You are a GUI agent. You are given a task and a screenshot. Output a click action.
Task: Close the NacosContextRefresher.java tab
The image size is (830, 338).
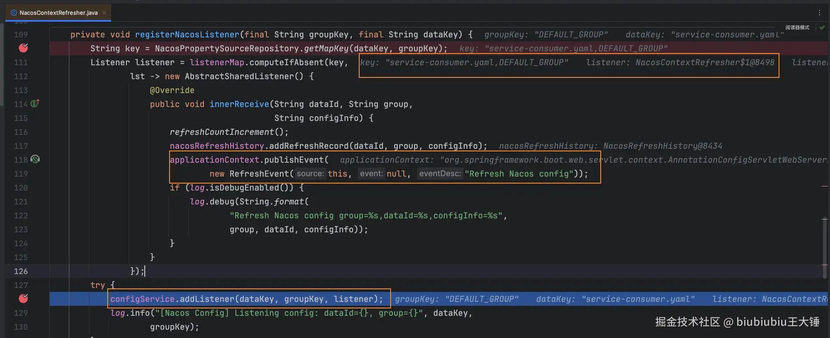tap(104, 13)
